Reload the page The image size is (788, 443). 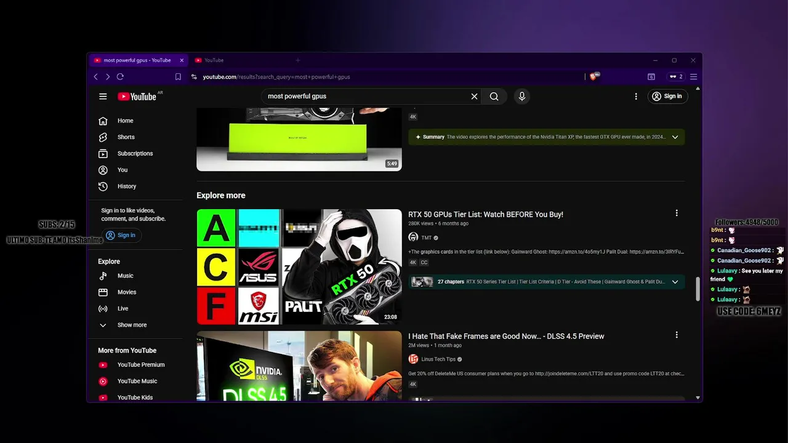(120, 77)
